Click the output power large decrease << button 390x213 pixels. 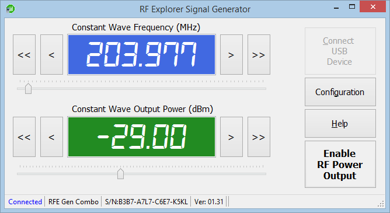tap(24, 137)
